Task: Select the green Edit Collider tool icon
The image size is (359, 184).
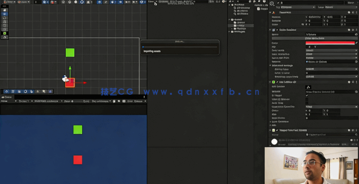Action: [x=5, y=33]
